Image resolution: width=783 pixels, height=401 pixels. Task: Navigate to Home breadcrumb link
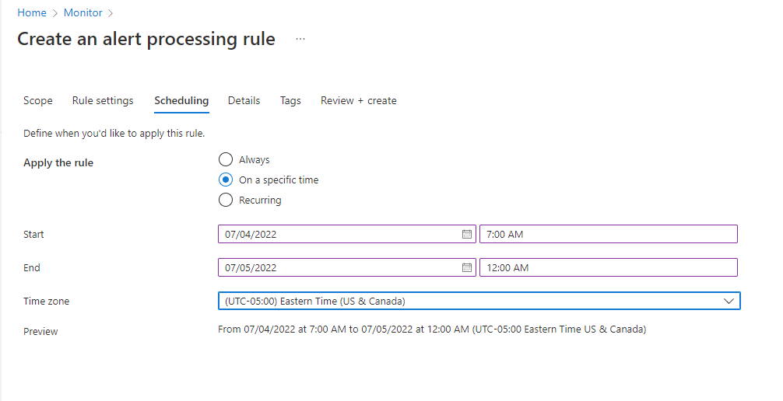click(x=32, y=12)
